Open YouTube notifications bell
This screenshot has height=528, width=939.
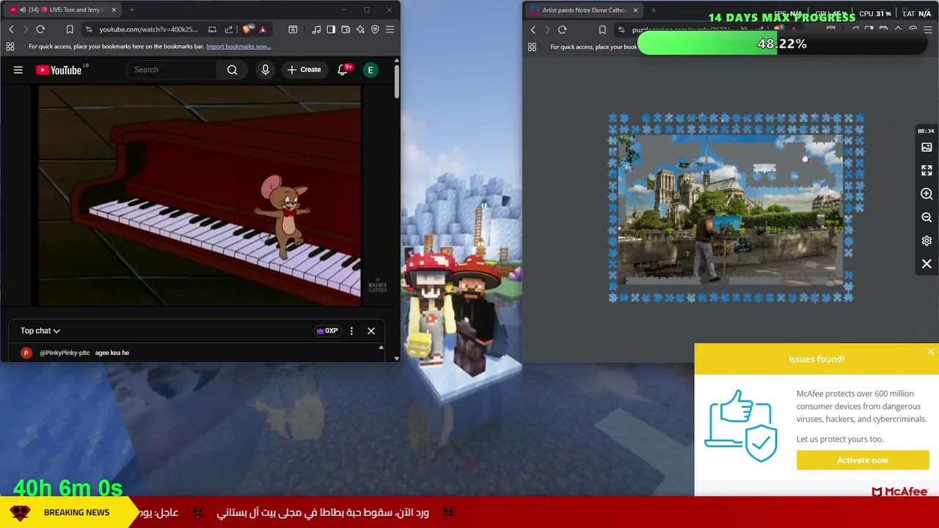pos(343,70)
